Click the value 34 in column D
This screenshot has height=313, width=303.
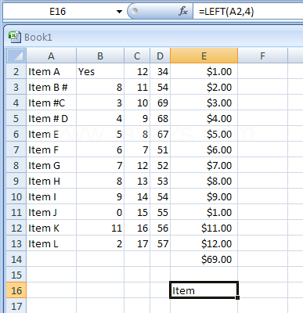tap(160, 71)
